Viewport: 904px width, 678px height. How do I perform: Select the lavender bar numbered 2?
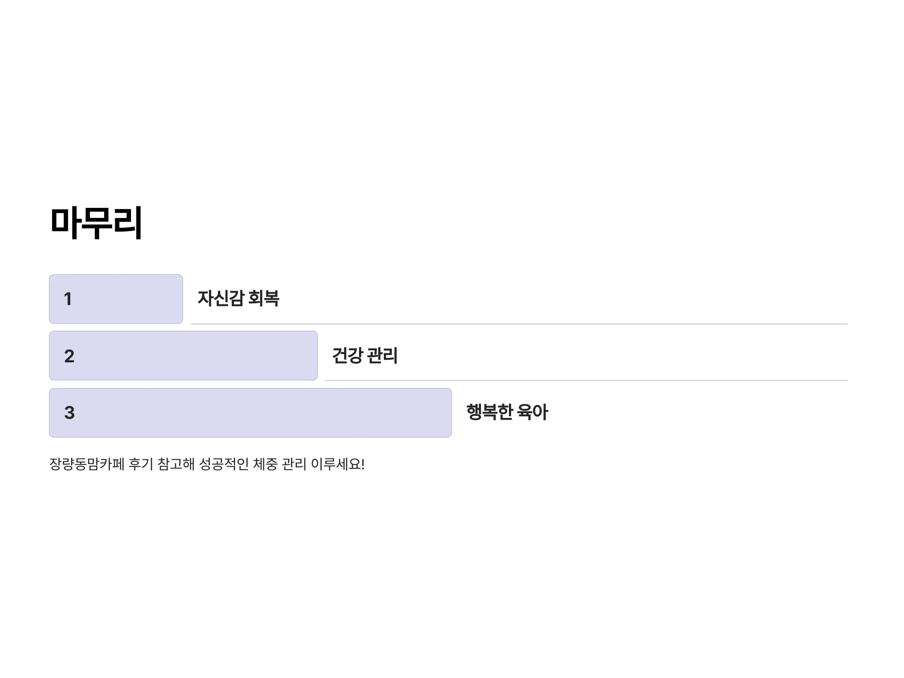(183, 356)
